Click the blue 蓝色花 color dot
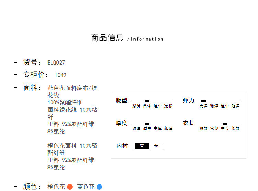 99,187
